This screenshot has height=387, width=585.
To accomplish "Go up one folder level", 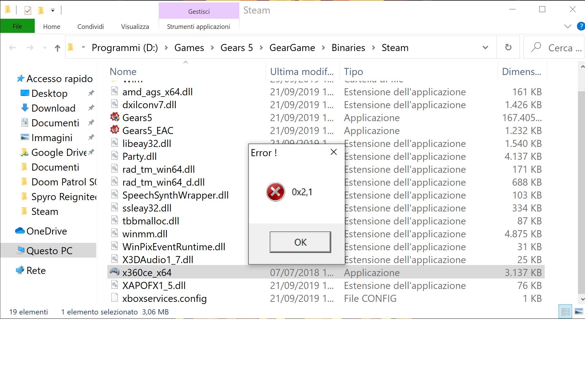I will point(57,48).
